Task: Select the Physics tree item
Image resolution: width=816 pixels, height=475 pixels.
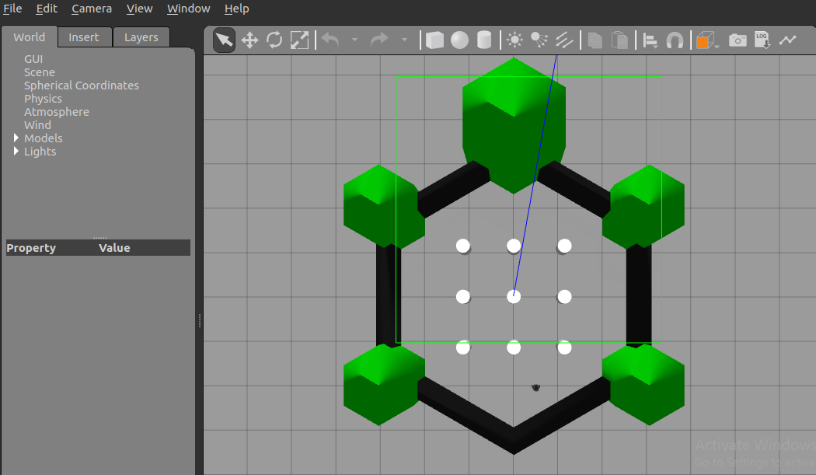Action: click(x=43, y=98)
